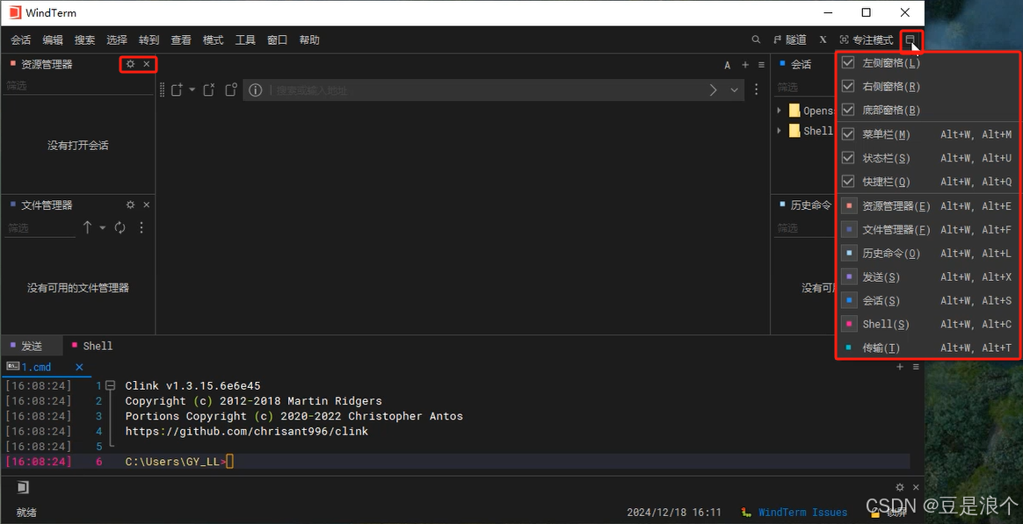Screen dimensions: 1023x524
Task: Close the 文件管理器 panel
Action: click(x=147, y=205)
